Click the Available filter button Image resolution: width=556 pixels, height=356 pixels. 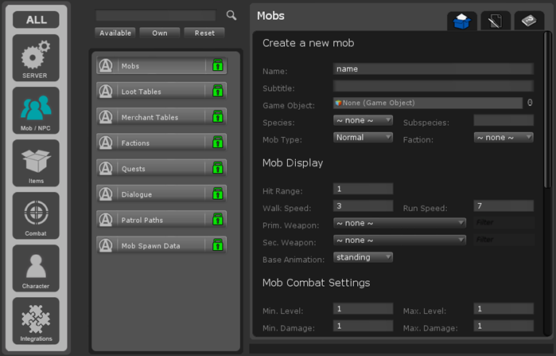point(115,33)
